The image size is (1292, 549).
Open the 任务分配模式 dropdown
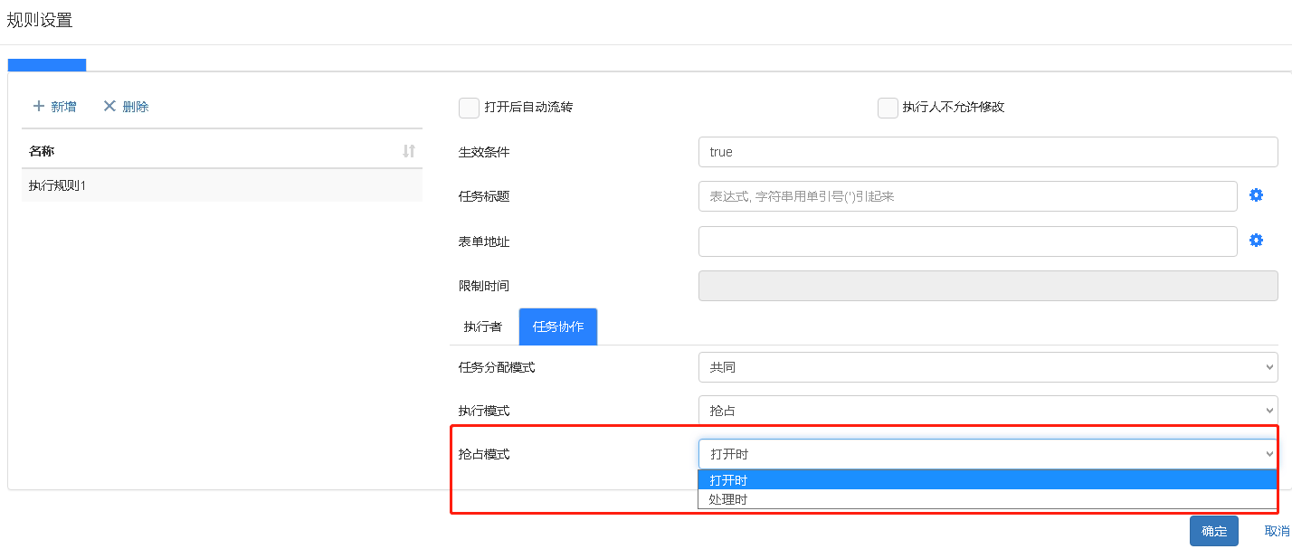click(x=987, y=367)
